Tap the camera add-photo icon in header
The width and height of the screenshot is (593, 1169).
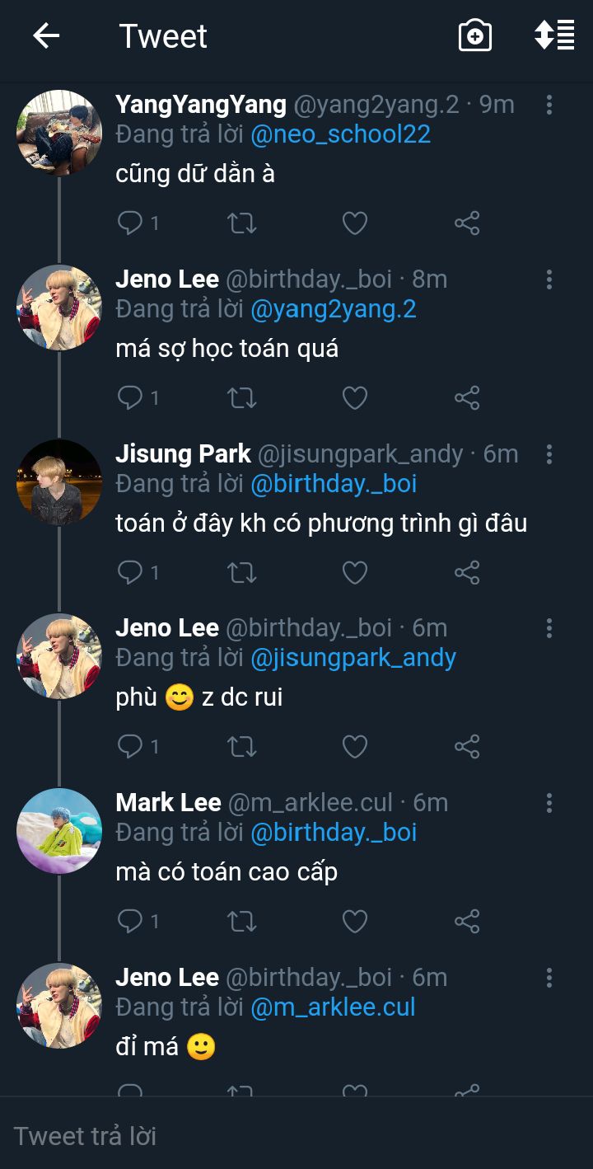474,35
